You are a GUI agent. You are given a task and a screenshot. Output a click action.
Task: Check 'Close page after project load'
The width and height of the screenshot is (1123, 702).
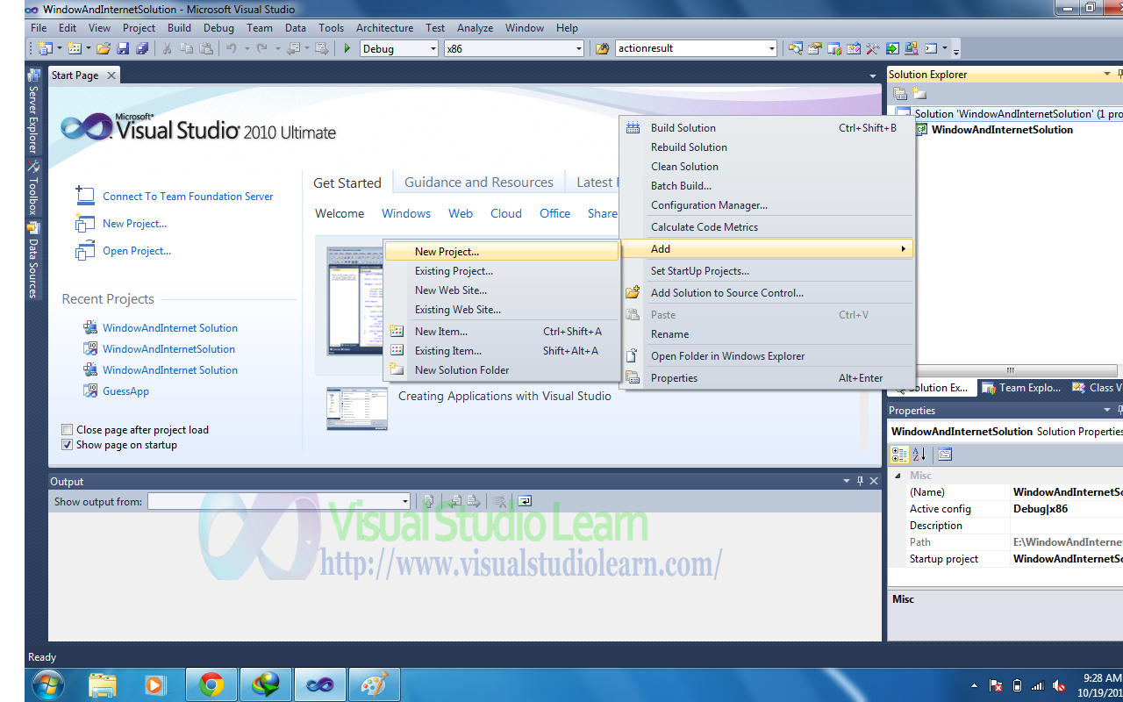tap(68, 430)
